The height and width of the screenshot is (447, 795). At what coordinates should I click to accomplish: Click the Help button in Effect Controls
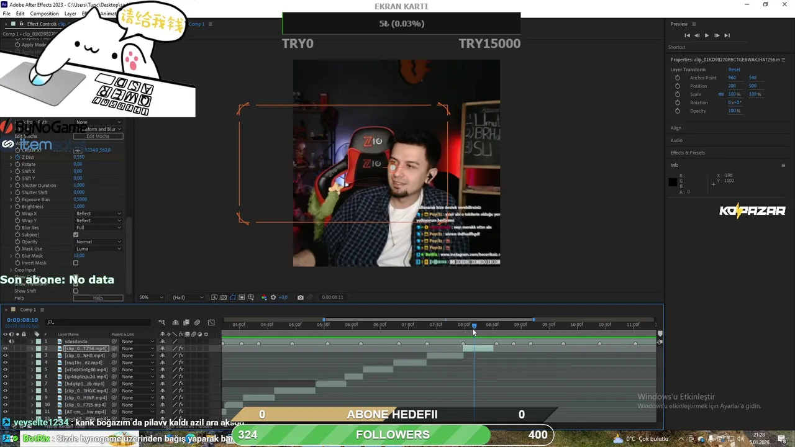[x=98, y=298]
